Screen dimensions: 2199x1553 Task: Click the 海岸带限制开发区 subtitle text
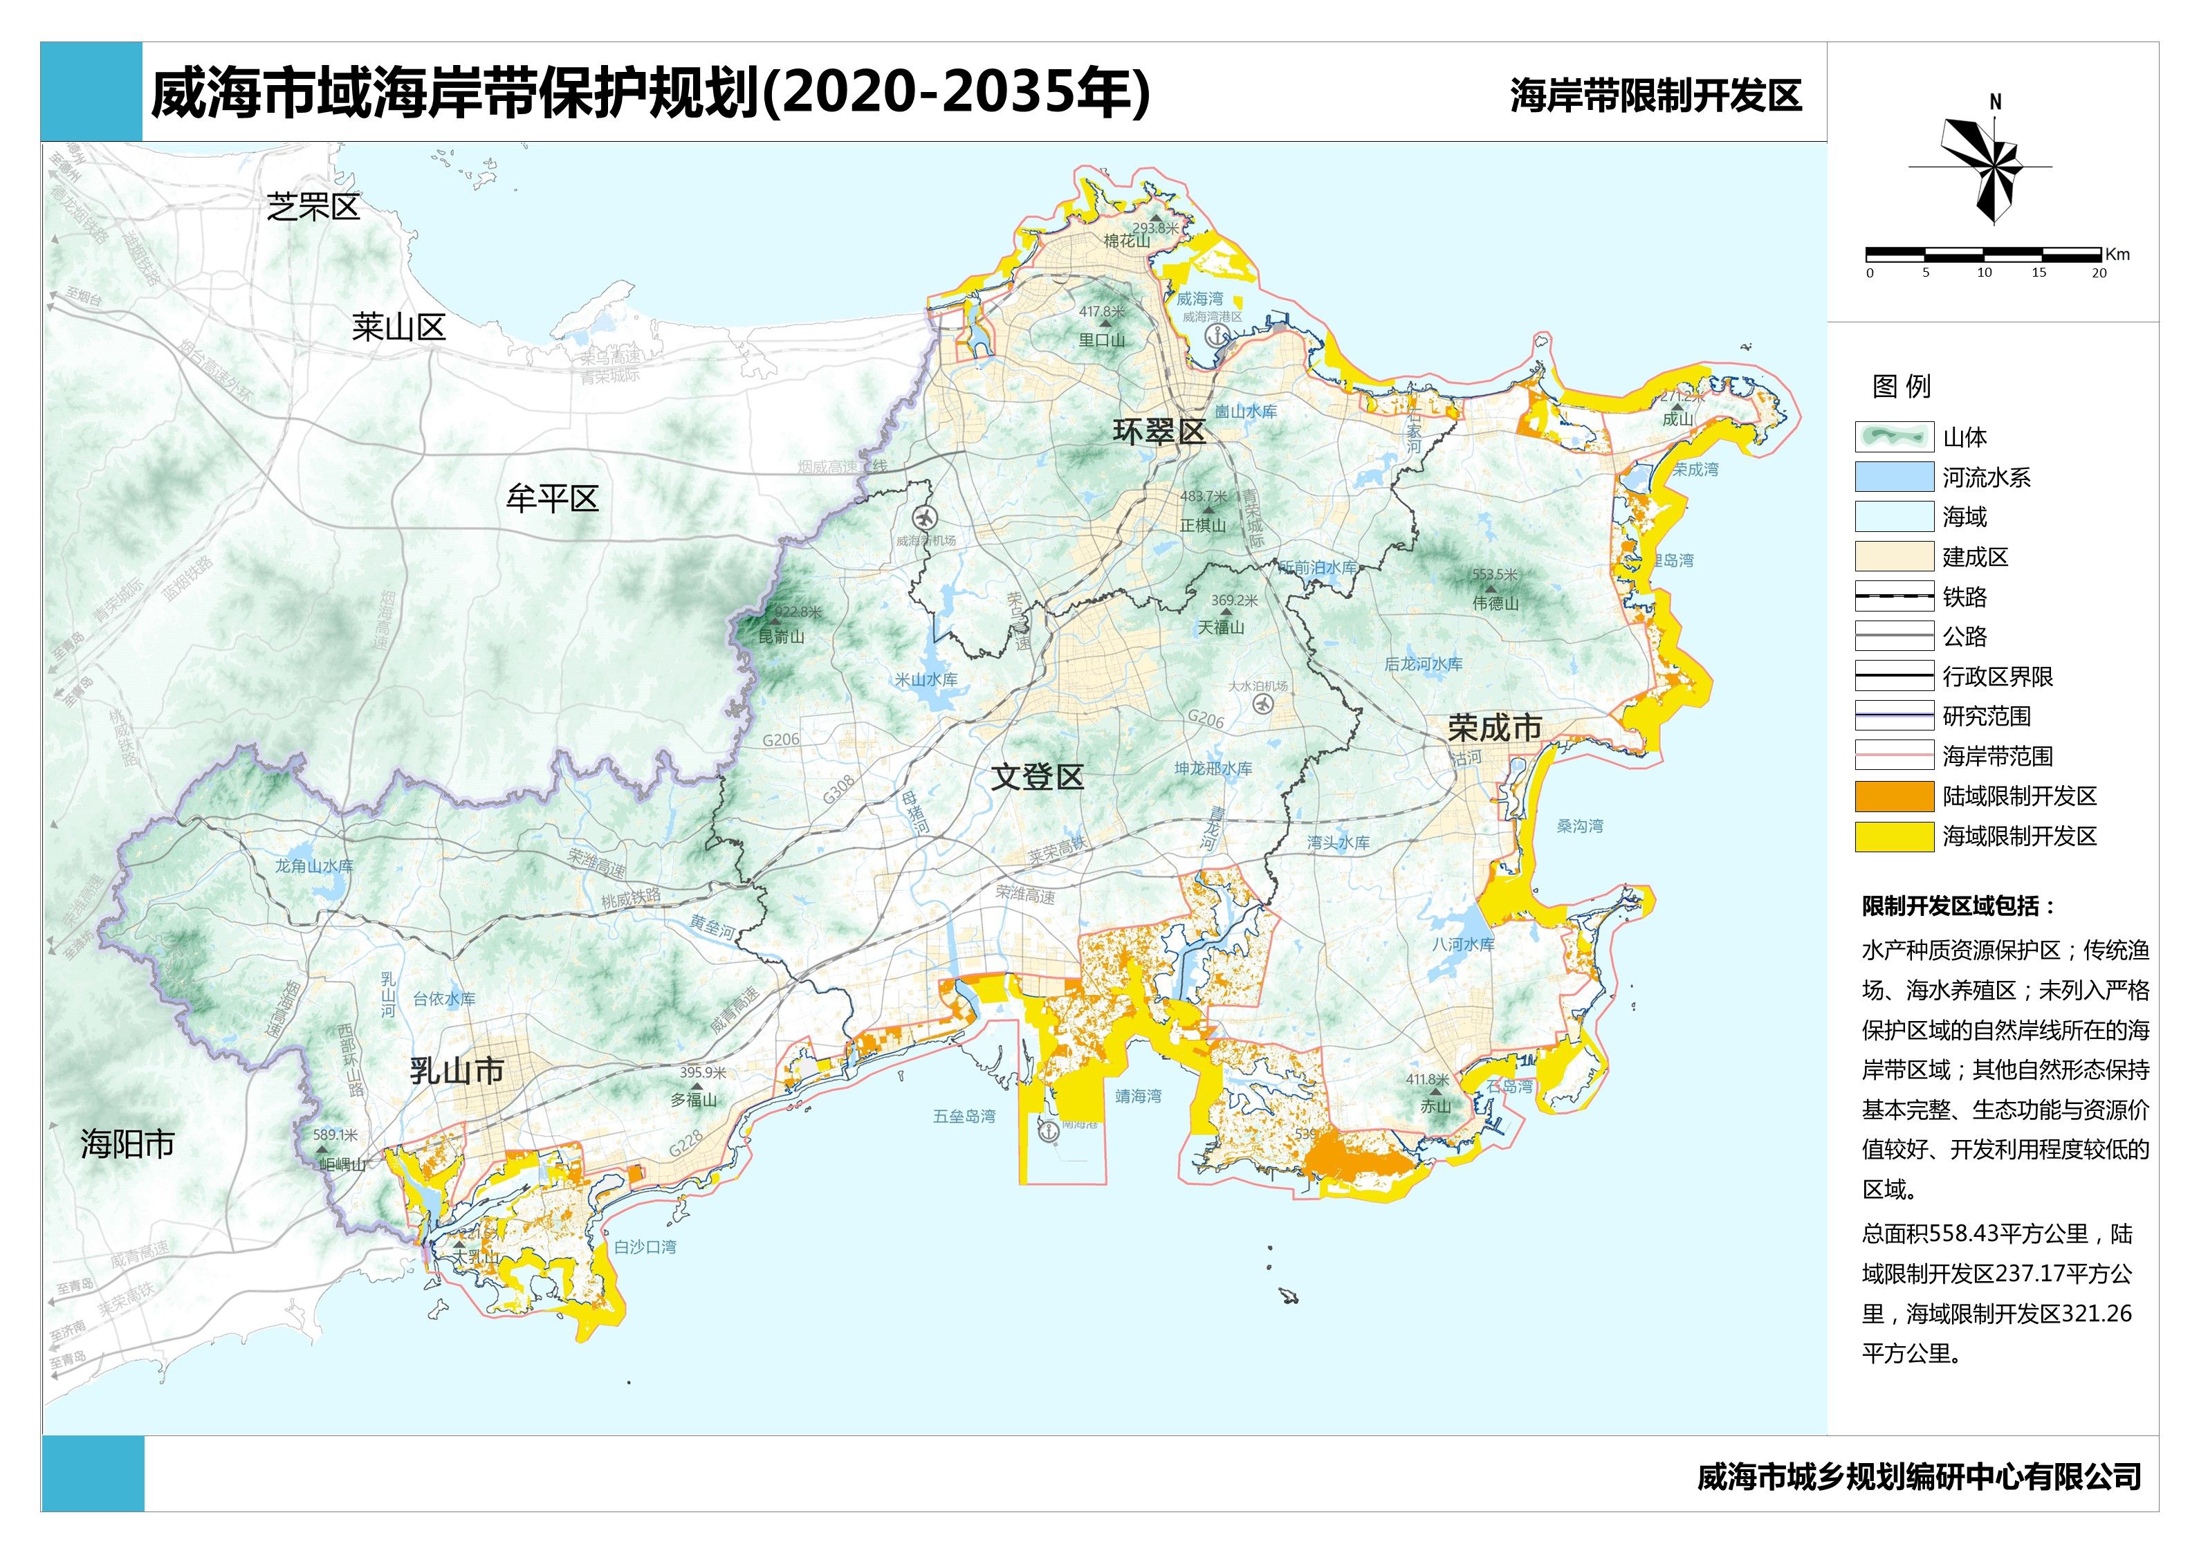click(1655, 95)
